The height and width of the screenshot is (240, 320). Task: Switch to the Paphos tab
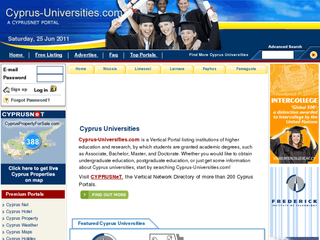click(x=210, y=69)
